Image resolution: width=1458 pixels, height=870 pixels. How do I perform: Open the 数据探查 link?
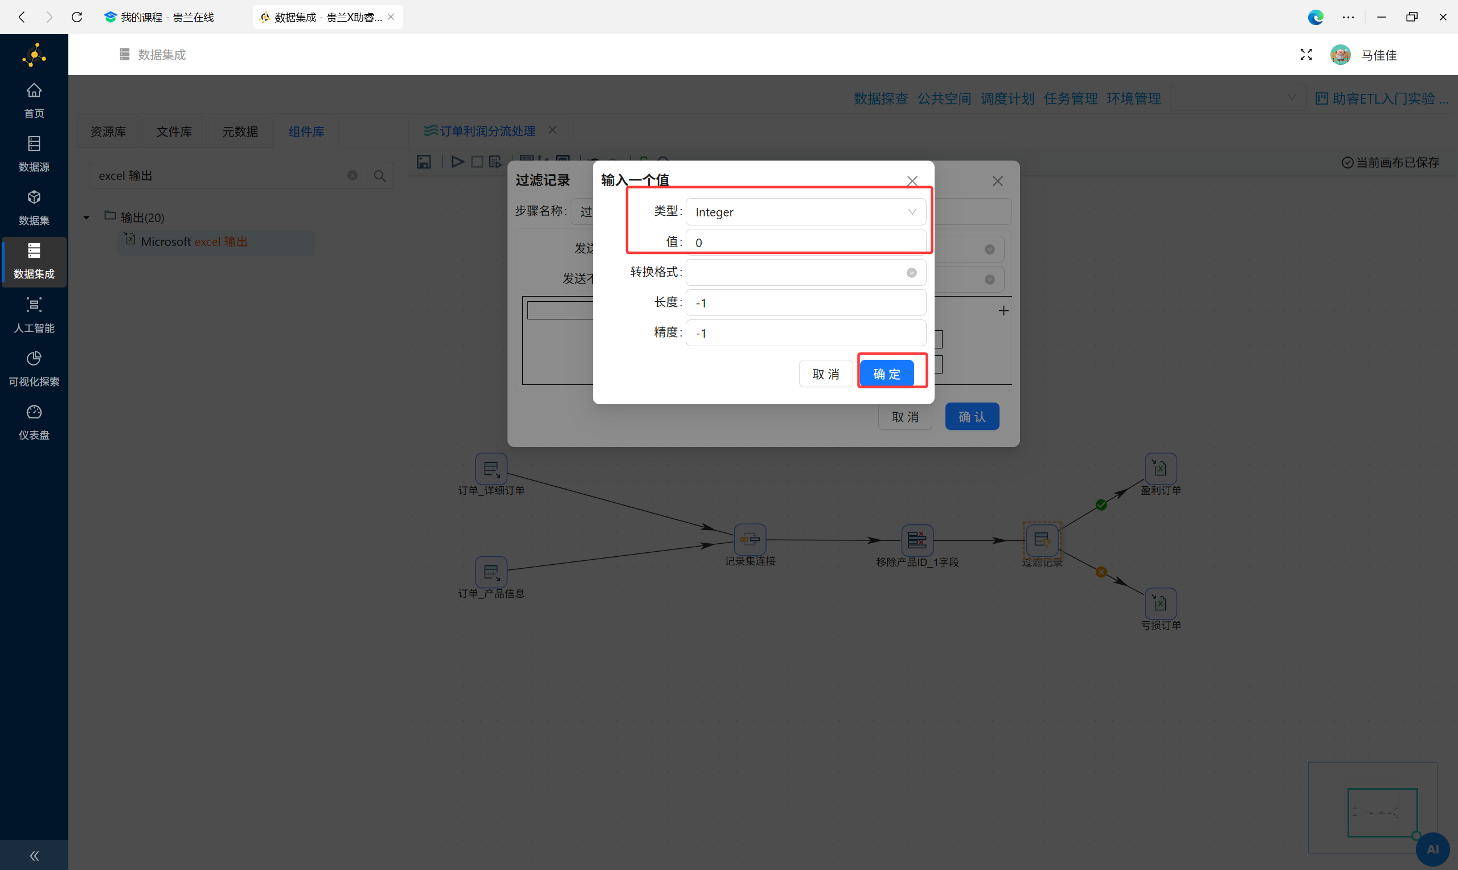click(x=880, y=98)
